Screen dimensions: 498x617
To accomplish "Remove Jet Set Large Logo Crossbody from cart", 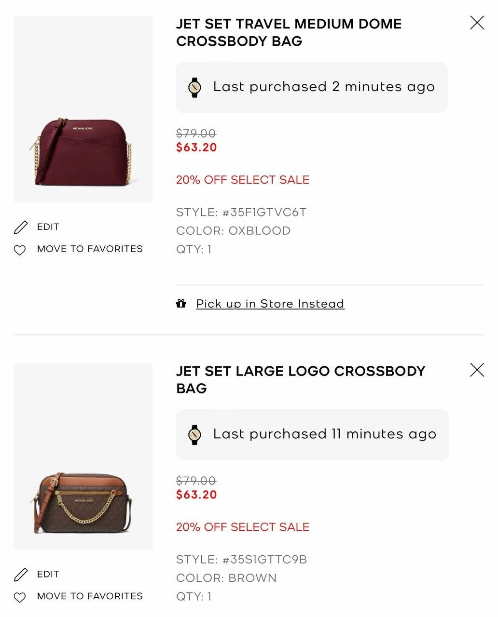I will point(477,370).
